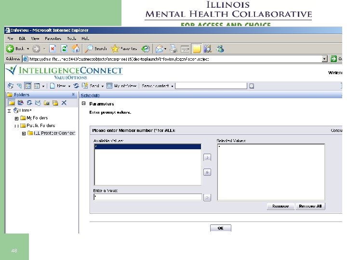Click arrow button beside Enter a Value field
Screen dimensions: 347x260
click(207, 197)
